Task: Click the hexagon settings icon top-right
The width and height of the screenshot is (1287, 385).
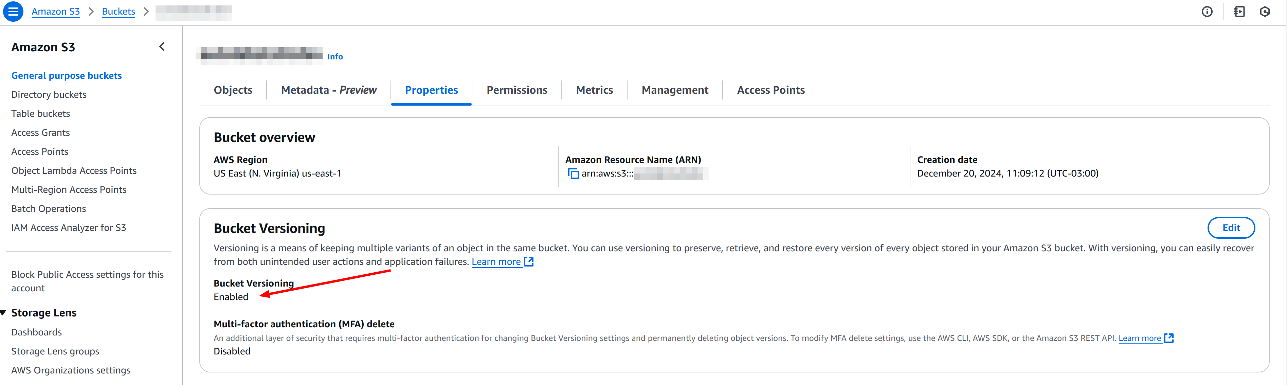Action: [x=1265, y=12]
